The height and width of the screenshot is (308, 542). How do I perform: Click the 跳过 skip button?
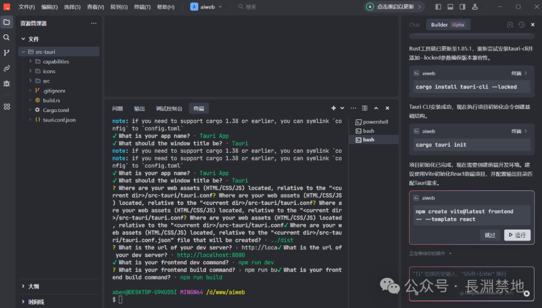click(490, 235)
